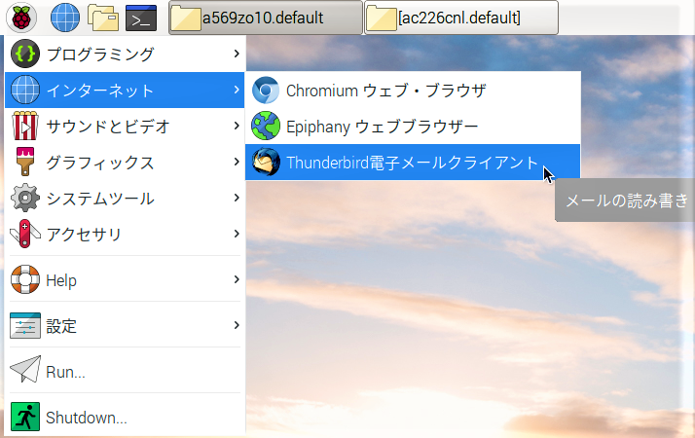Launch the terminal from the taskbar

[141, 18]
